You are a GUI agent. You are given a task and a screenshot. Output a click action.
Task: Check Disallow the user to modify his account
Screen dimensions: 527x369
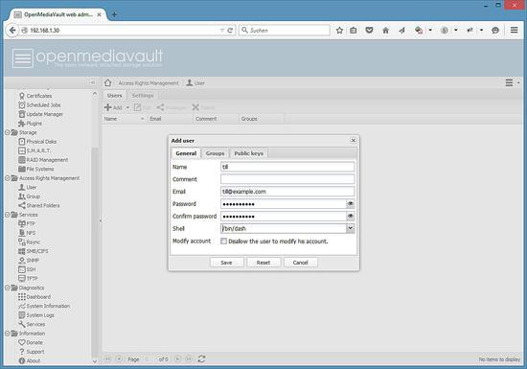tap(223, 241)
